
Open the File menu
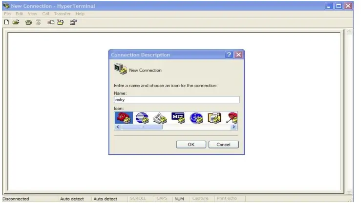click(7, 14)
